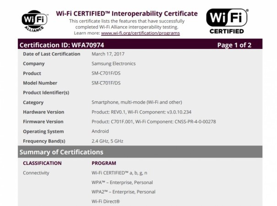The width and height of the screenshot is (277, 206).
Task: Click the Wi-Fi Alliance logo
Action: coord(35,21)
